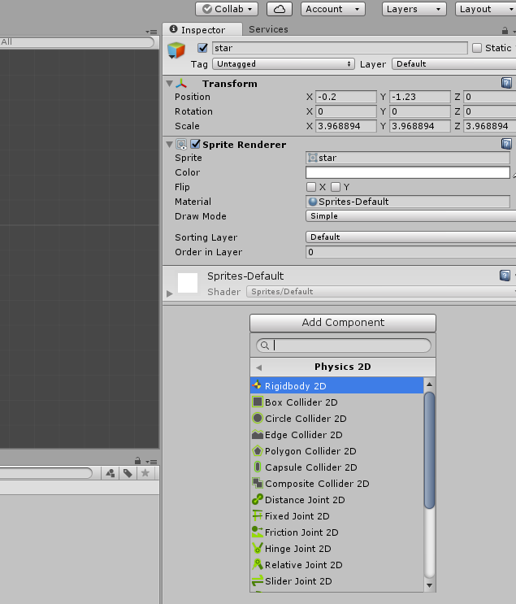Click the Add Component button
The height and width of the screenshot is (604, 516).
coord(343,323)
